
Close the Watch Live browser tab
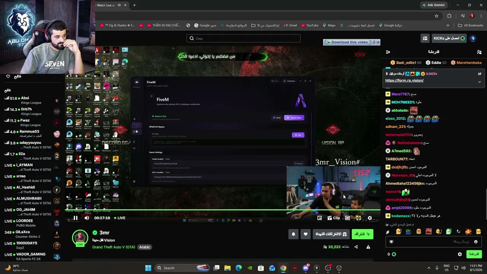pyautogui.click(x=125, y=5)
